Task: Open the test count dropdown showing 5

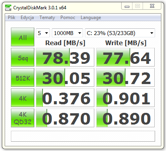Action: coord(43,33)
